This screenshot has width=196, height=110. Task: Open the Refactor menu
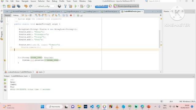(x=41, y=1)
